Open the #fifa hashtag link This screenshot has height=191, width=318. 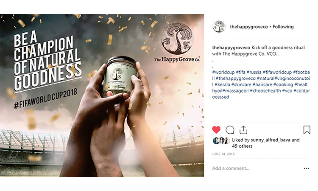(240, 72)
